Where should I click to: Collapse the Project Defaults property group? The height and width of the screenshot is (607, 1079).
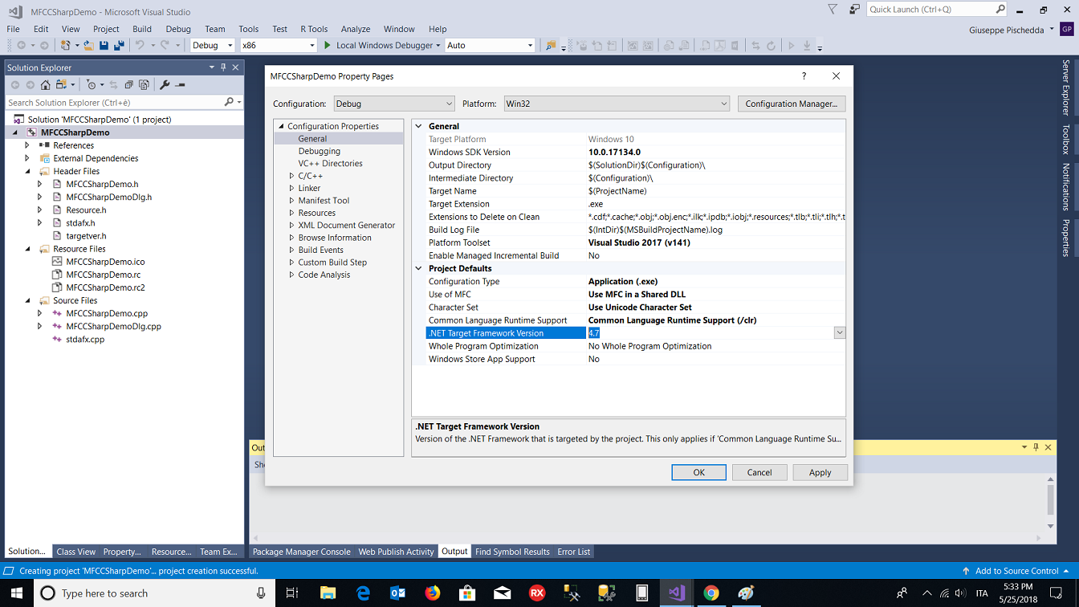click(x=418, y=268)
